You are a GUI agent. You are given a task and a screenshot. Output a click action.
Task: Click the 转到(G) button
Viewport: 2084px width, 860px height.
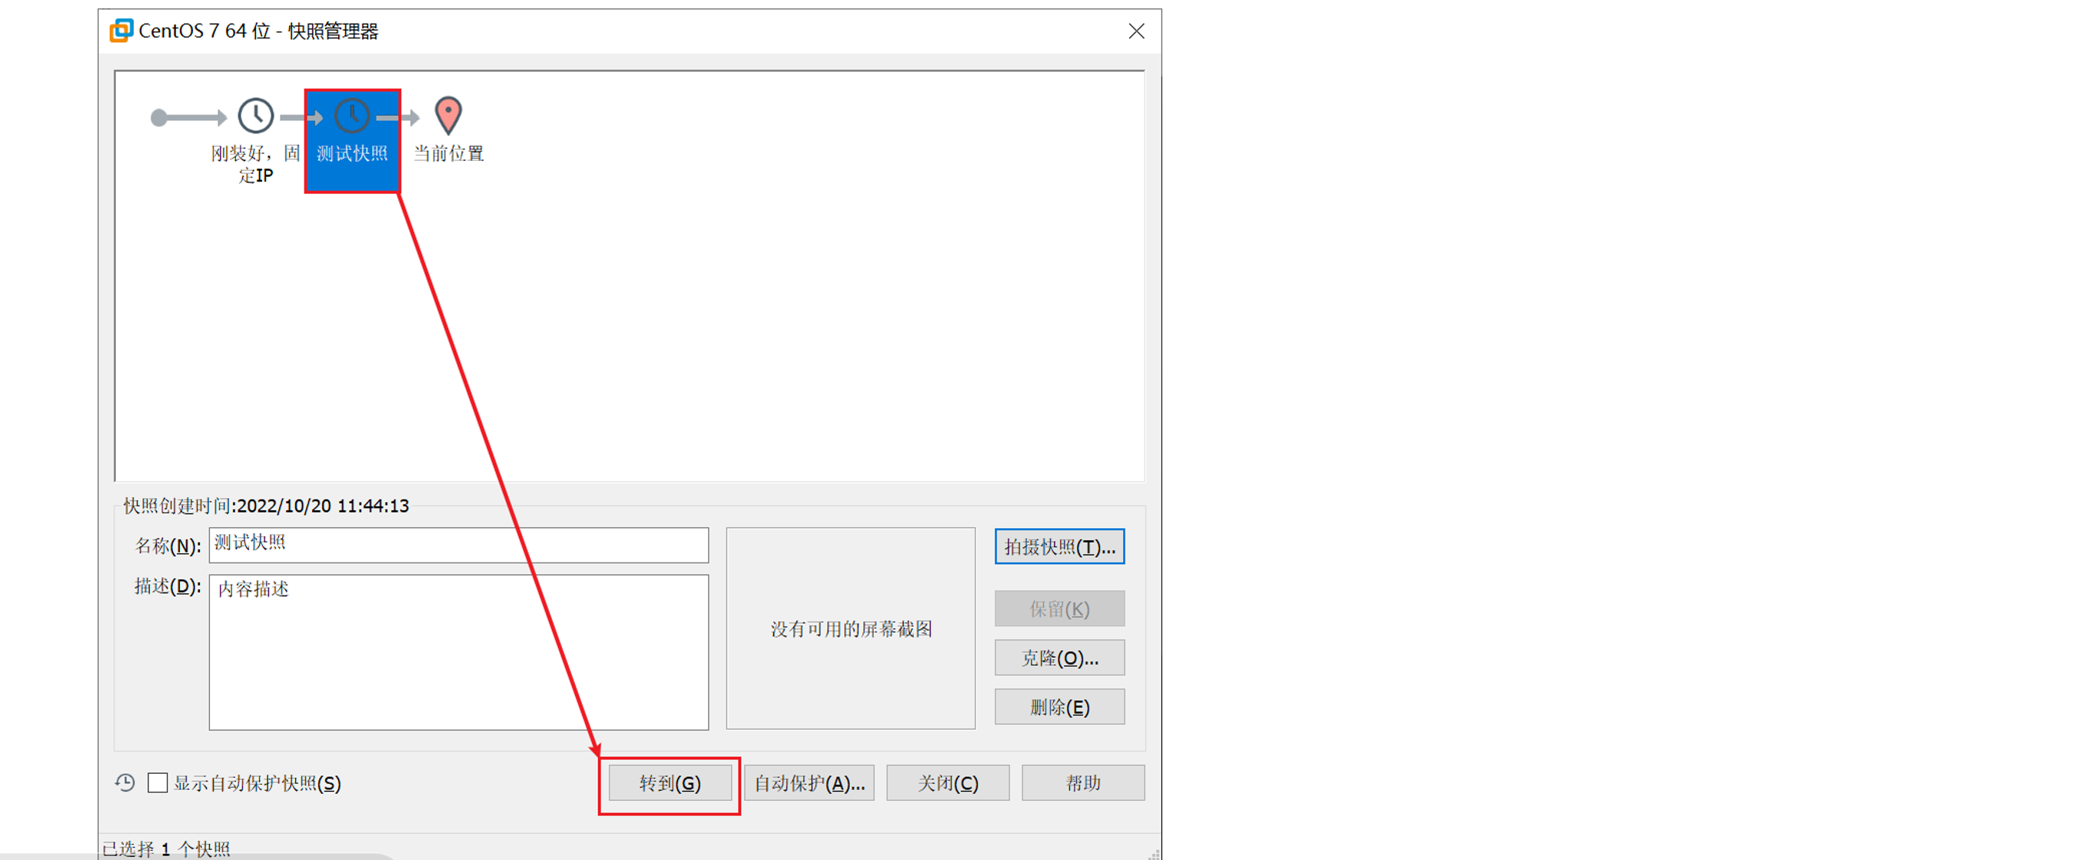(x=670, y=782)
